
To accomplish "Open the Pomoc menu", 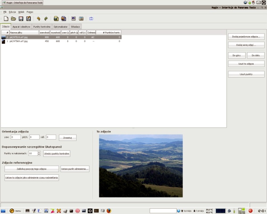I will pyautogui.click(x=30, y=12).
